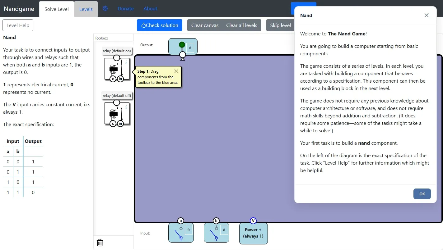Toggle the input 'b' switch

[214, 233]
